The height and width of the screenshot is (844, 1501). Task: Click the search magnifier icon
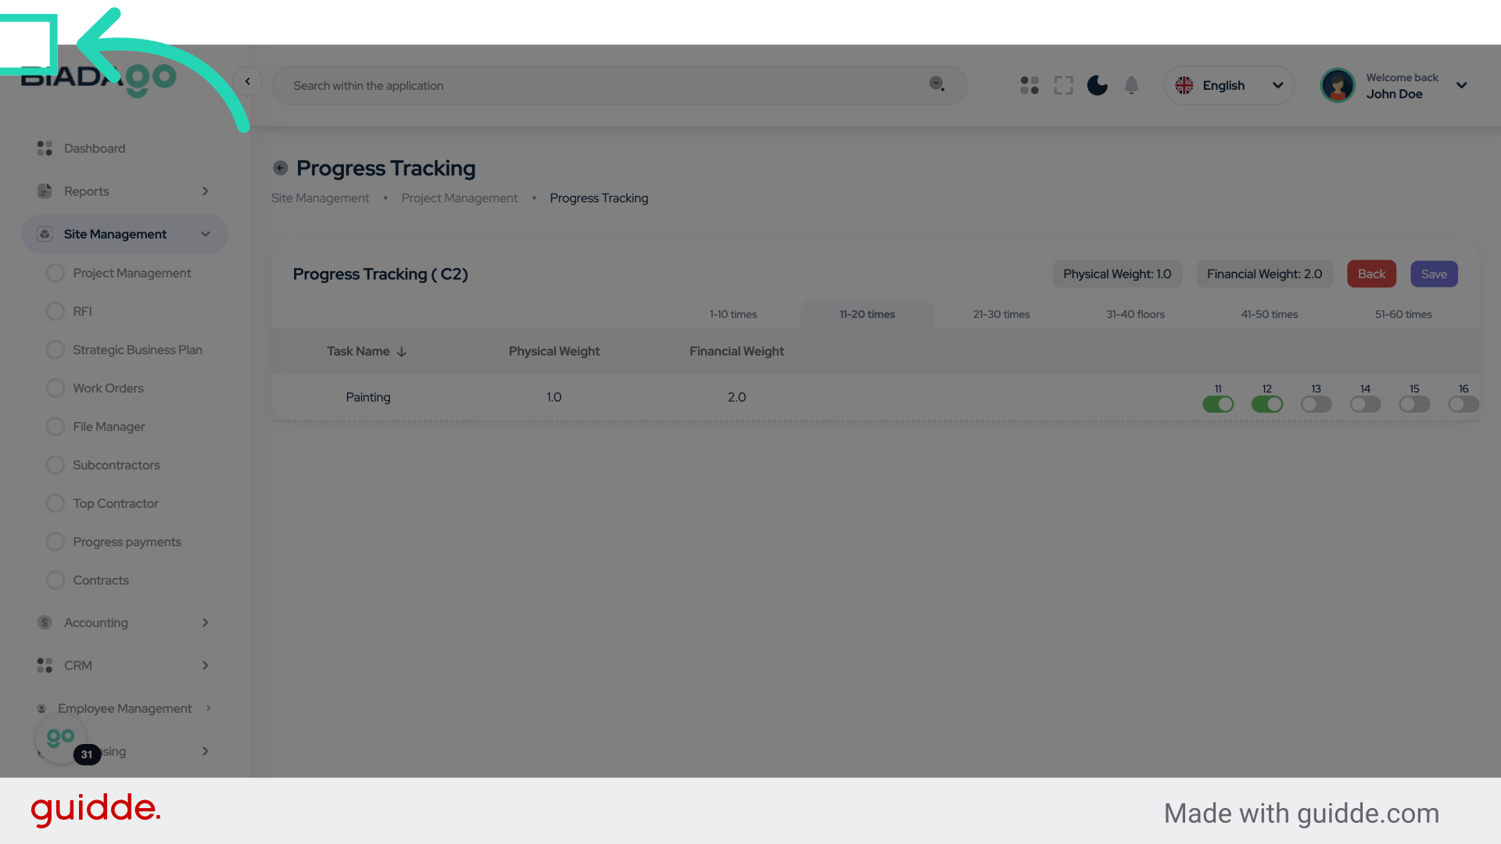937,84
